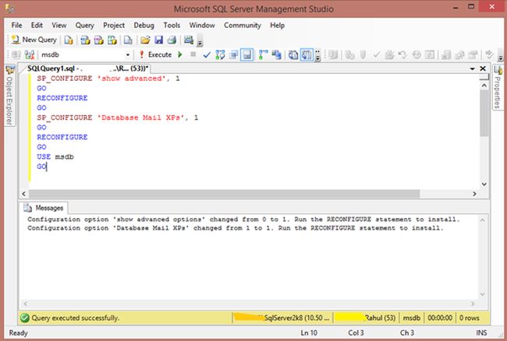Click editor scroll-up arrow
Screen dimensions: 507x341
pos(484,86)
